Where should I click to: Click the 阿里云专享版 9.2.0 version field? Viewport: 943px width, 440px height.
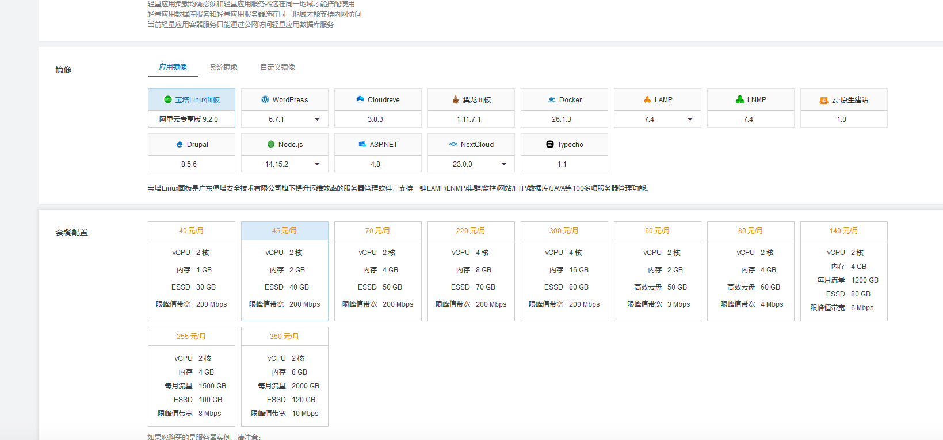pyautogui.click(x=192, y=119)
